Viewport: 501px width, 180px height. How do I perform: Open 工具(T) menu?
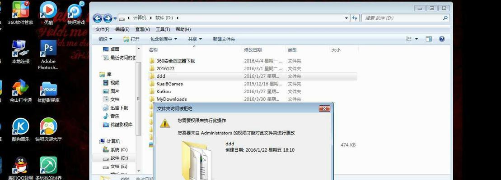click(x=163, y=29)
